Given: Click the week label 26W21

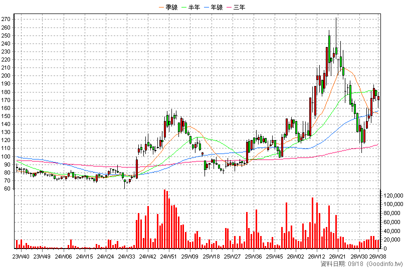Looking at the screenshot, I should click(x=338, y=256).
